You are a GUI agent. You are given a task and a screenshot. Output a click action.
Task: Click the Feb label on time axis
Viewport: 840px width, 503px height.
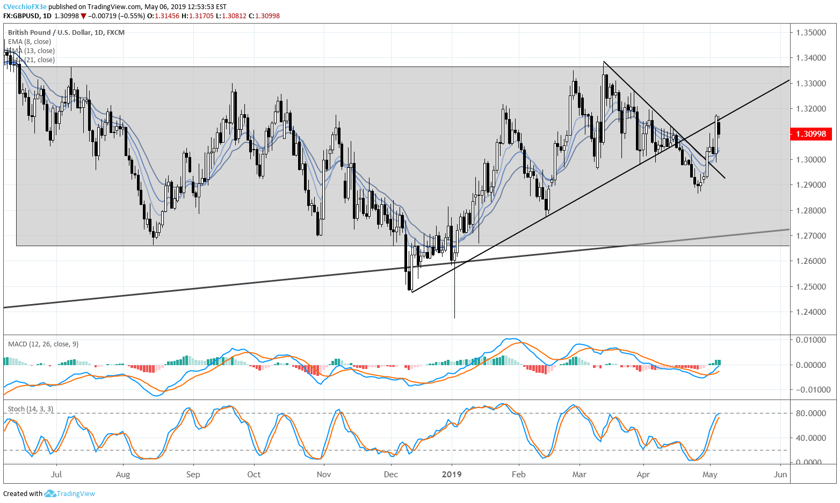point(518,475)
